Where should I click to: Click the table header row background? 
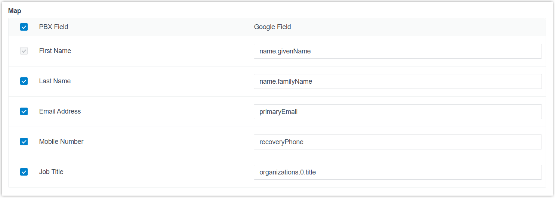tap(411, 27)
